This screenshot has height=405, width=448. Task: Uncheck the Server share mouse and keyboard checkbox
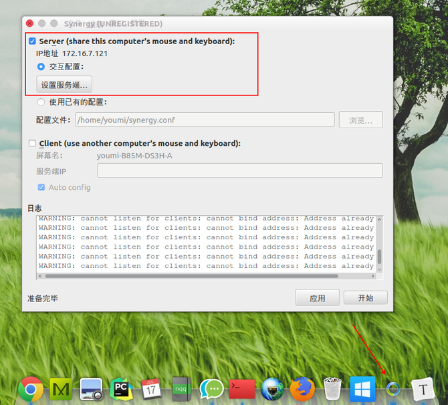coord(32,41)
